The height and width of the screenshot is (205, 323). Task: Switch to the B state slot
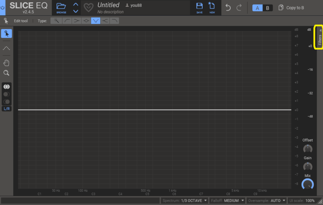click(267, 8)
